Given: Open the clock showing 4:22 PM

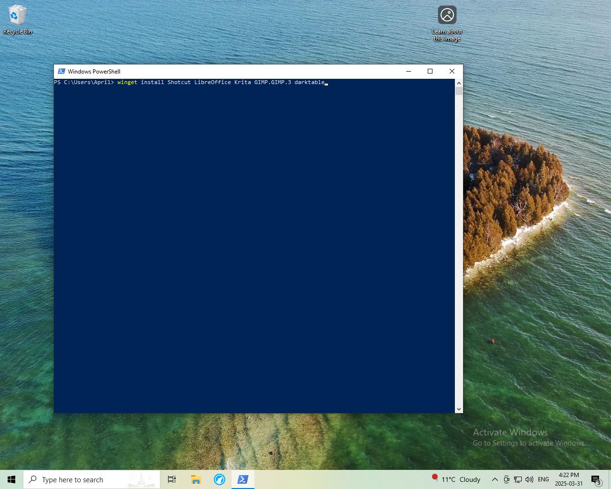Looking at the screenshot, I should [x=569, y=479].
